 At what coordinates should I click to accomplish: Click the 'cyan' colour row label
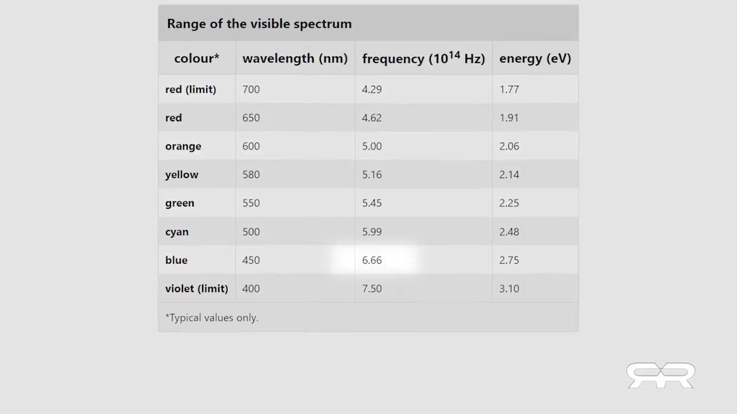click(x=177, y=232)
